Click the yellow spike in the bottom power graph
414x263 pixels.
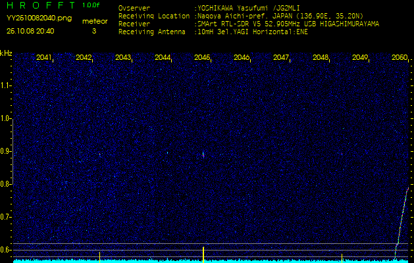(203, 253)
